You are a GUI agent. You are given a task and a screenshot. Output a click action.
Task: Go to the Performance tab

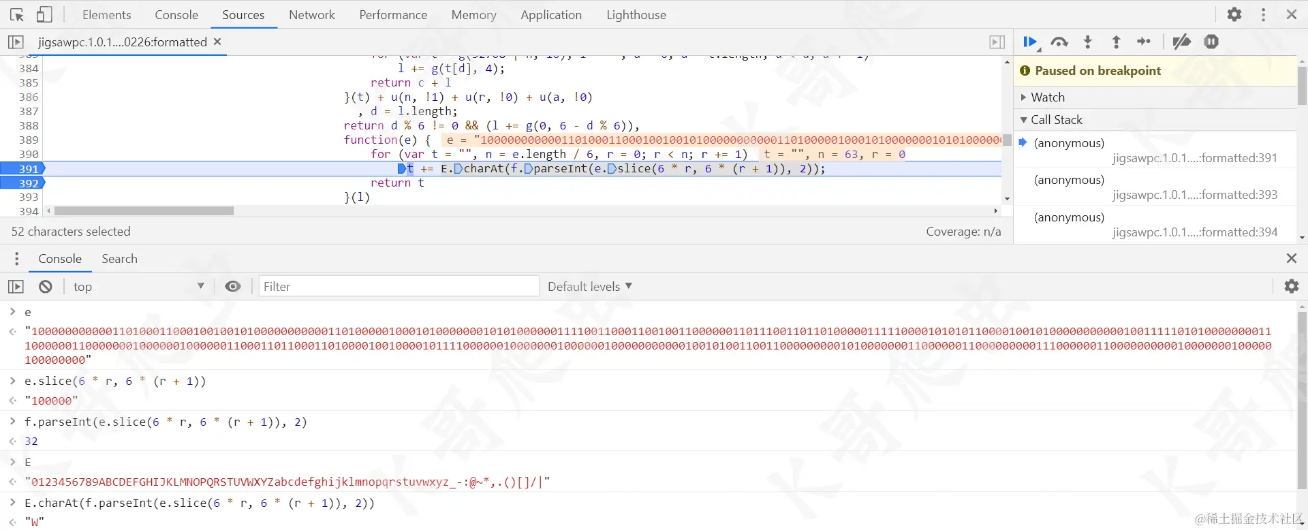point(393,14)
